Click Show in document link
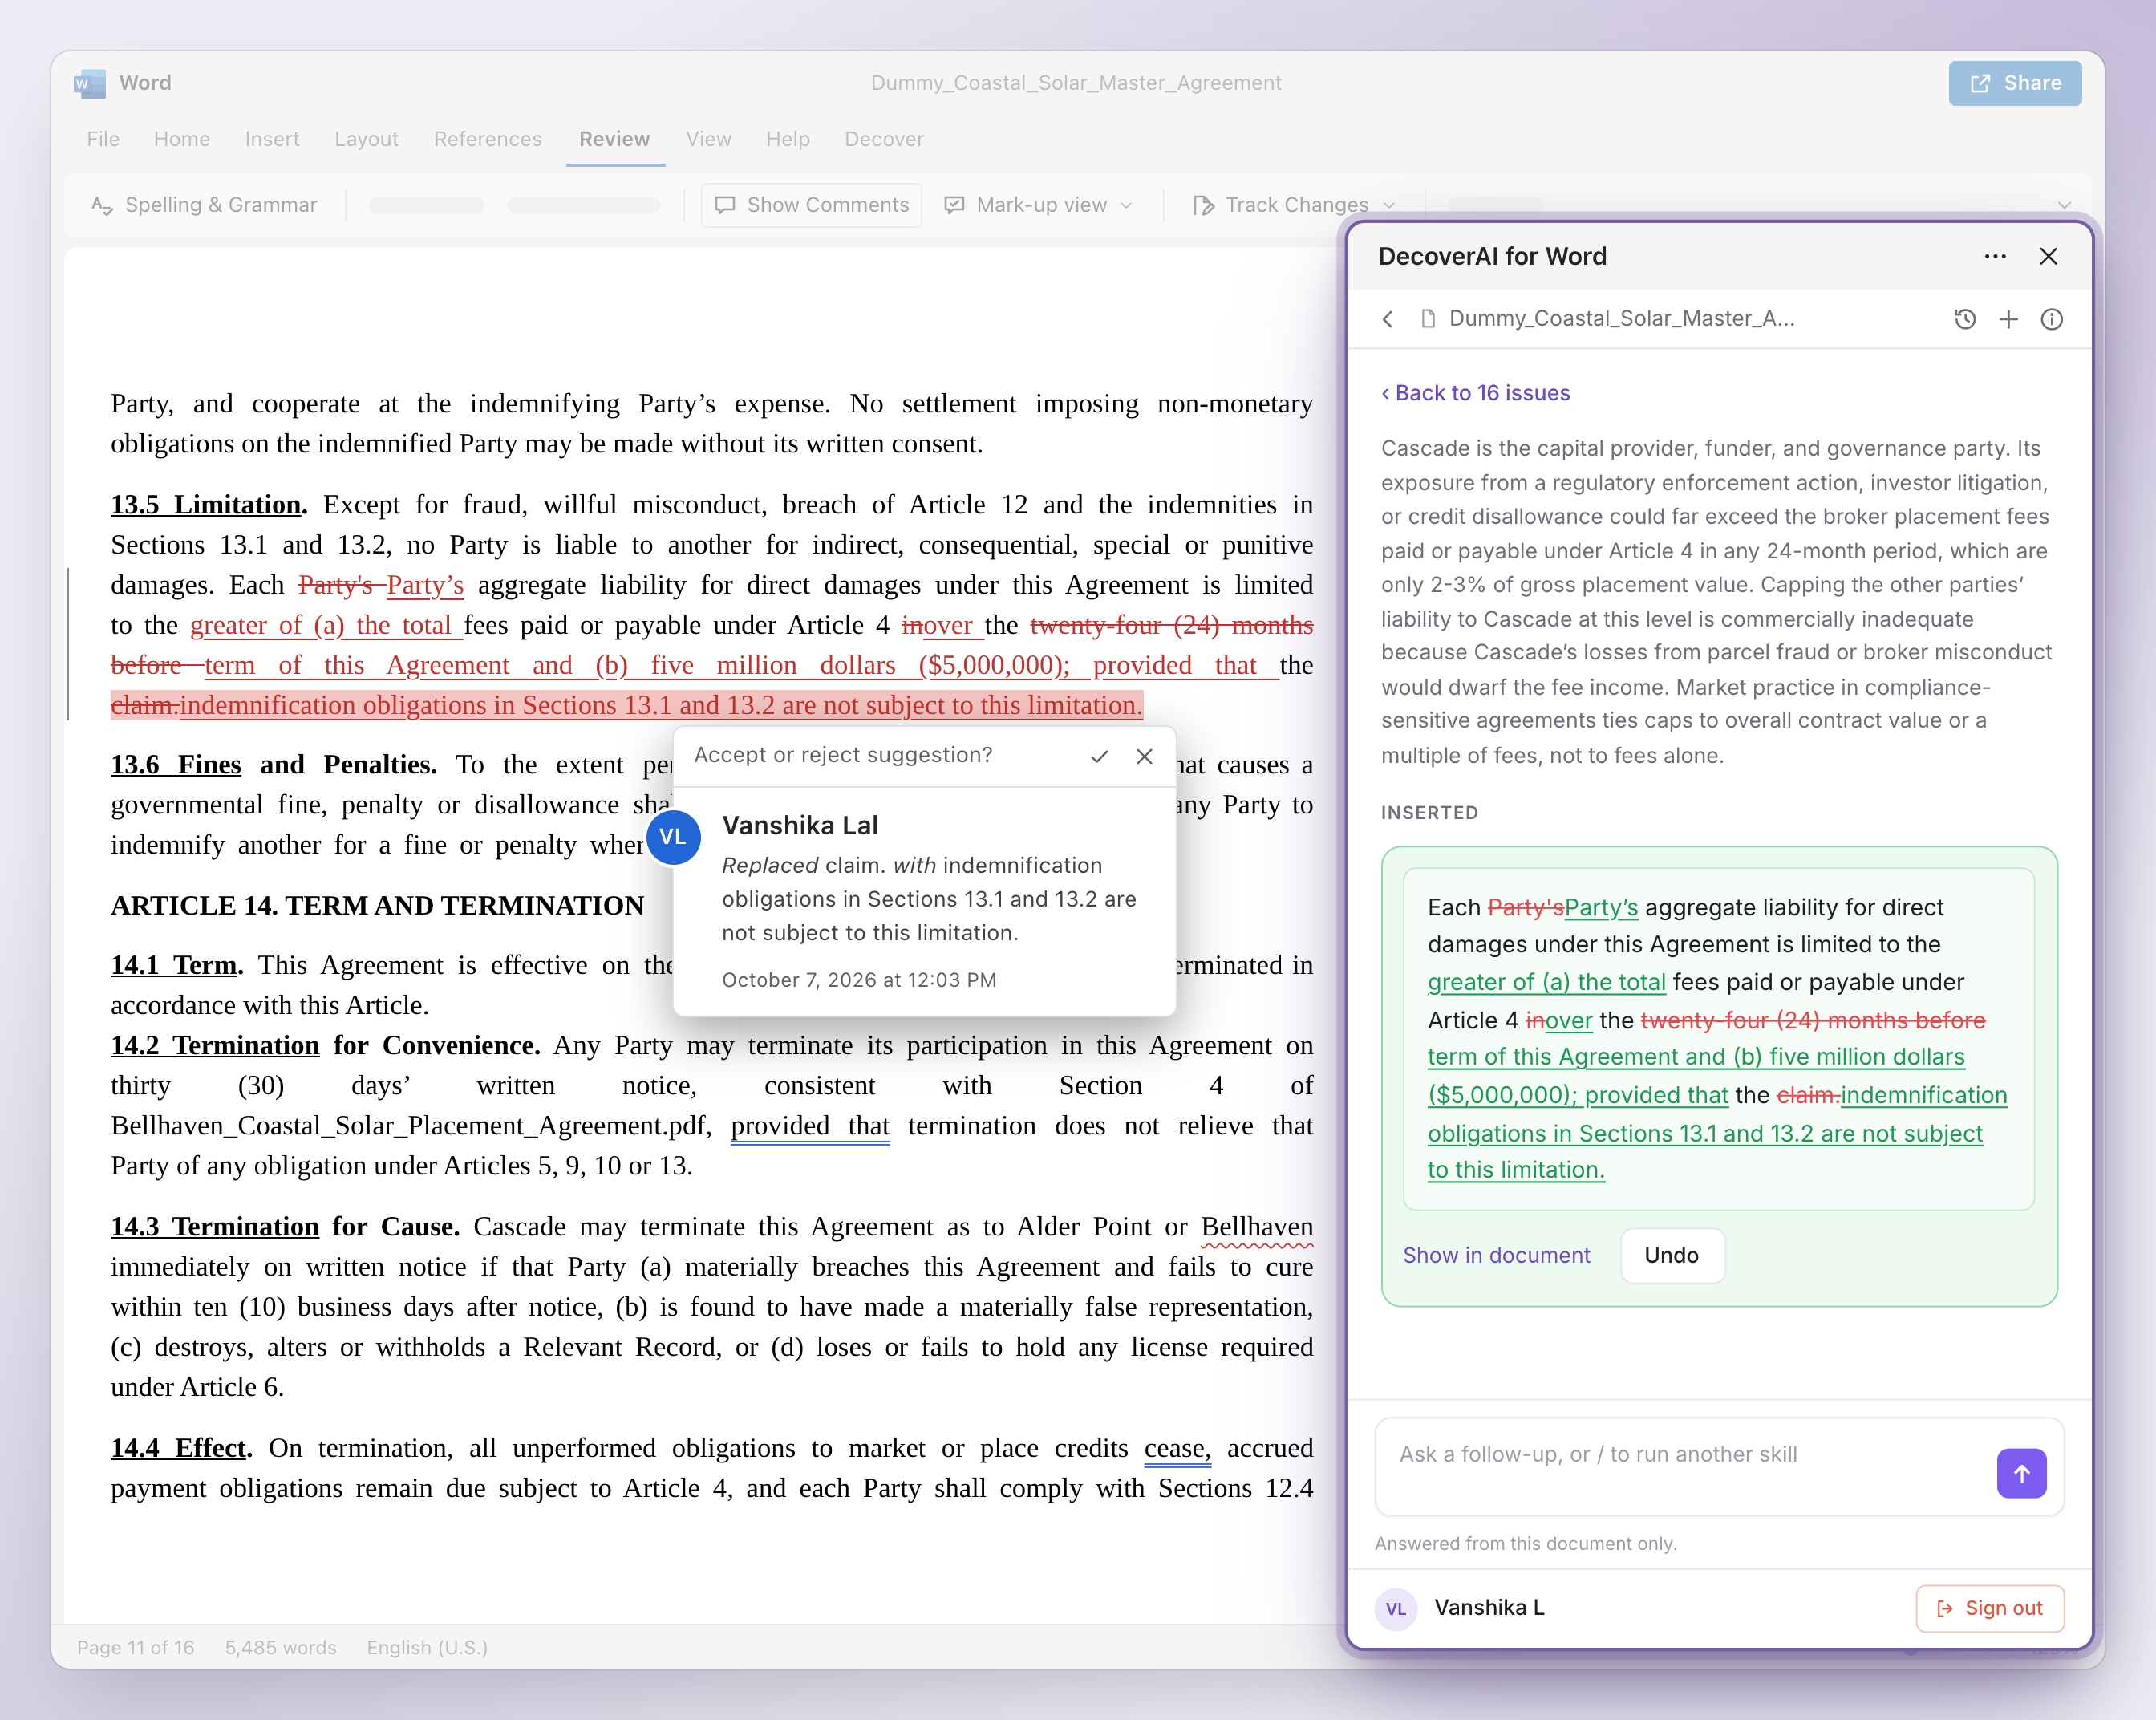This screenshot has height=1720, width=2156. pos(1496,1255)
